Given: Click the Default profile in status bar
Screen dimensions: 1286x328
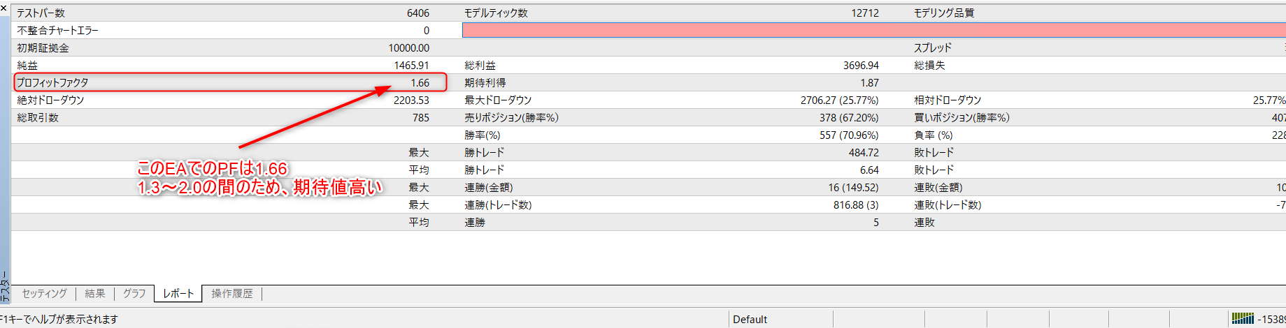Looking at the screenshot, I should coord(750,320).
